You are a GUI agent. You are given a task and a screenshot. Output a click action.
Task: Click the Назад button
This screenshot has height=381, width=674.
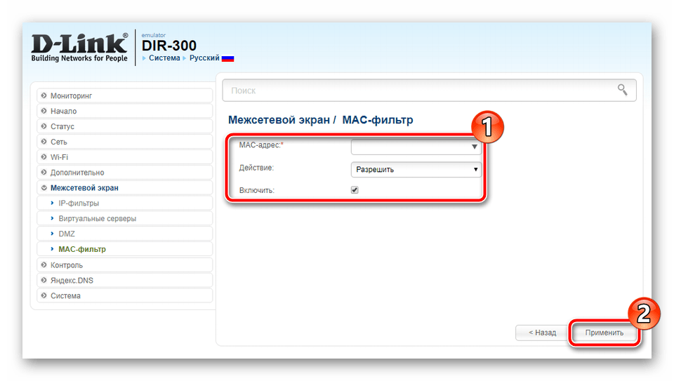[x=542, y=333]
